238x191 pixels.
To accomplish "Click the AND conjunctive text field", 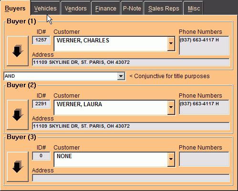I will tap(61, 76).
